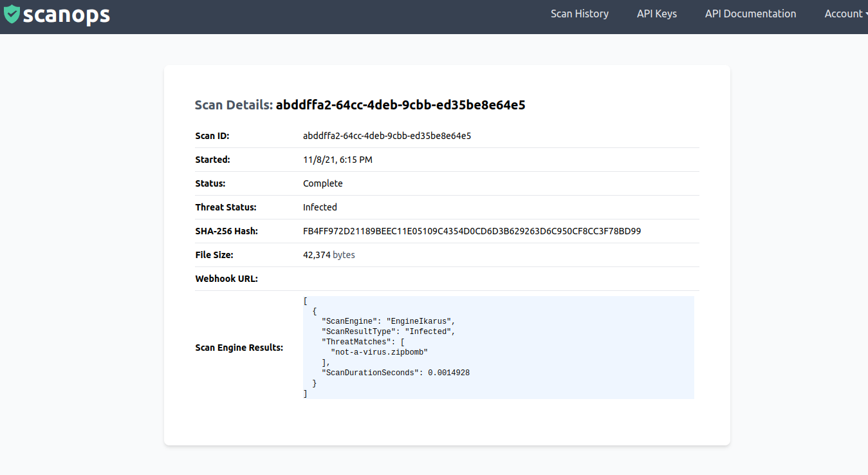The image size is (868, 475).
Task: Click the ScanEngine EngineIkarus JSON line
Action: 389,321
